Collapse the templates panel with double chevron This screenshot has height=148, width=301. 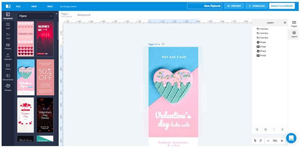57,14
